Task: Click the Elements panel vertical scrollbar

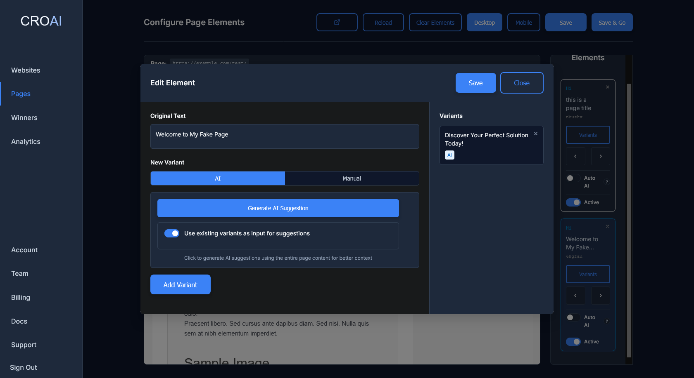Action: 629,206
